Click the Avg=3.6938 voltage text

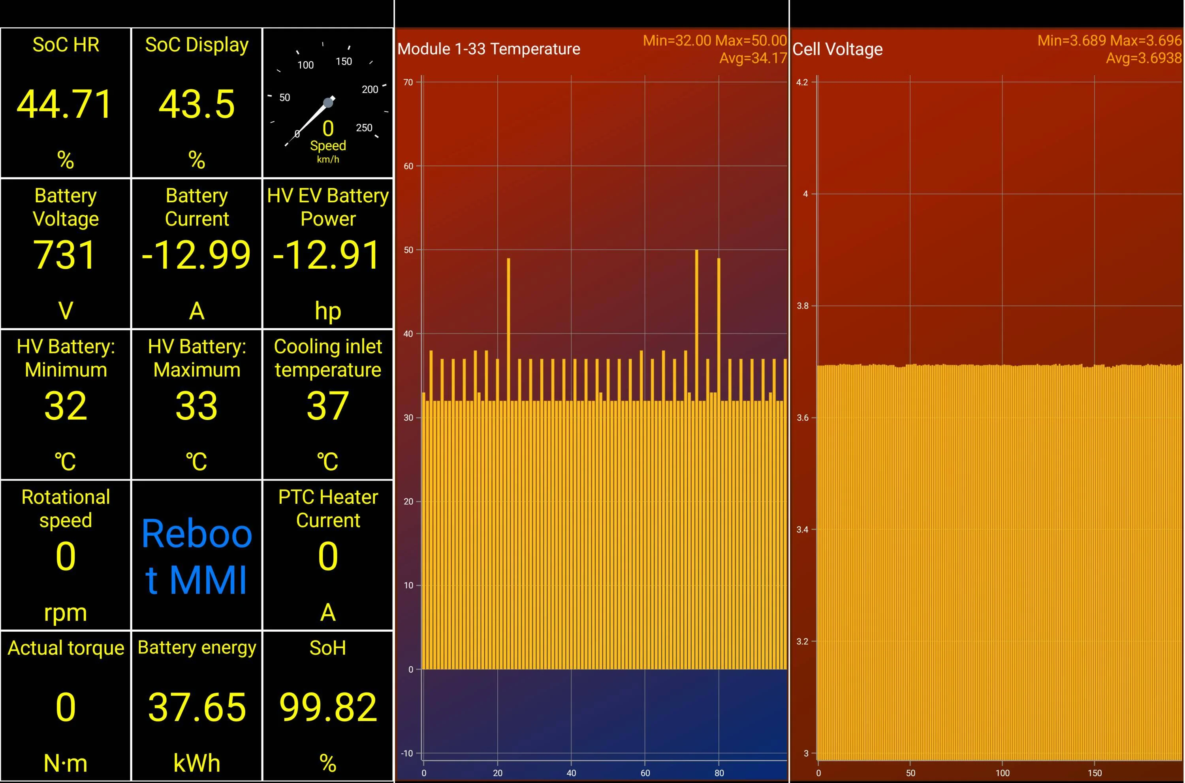(x=1144, y=58)
